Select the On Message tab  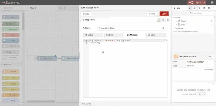point(135,35)
